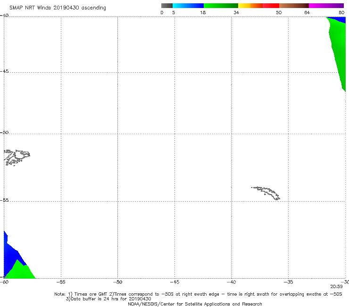
Task: Click the '20:59' swath time stamp
Action: (x=336, y=287)
